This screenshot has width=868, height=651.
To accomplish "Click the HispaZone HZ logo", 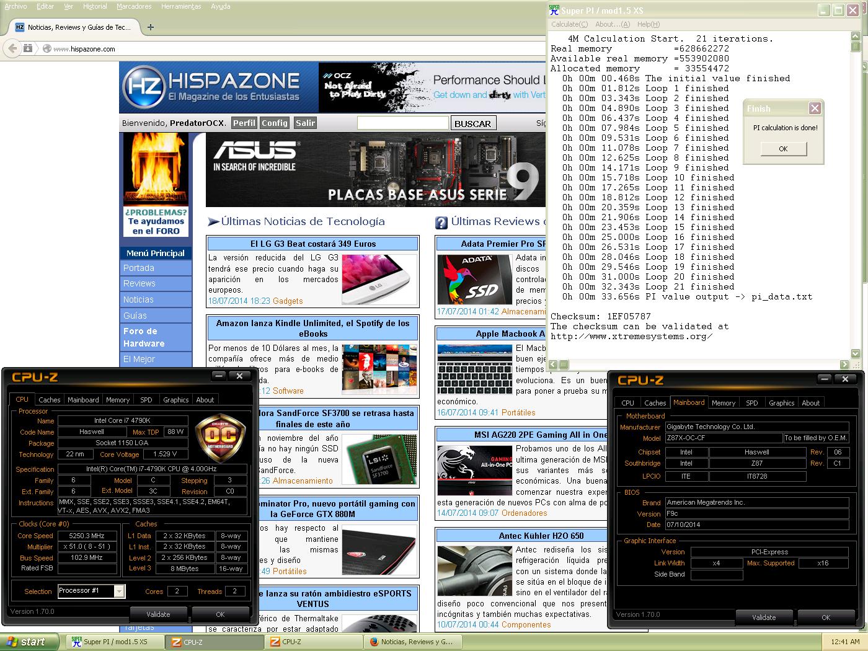I will pos(143,87).
